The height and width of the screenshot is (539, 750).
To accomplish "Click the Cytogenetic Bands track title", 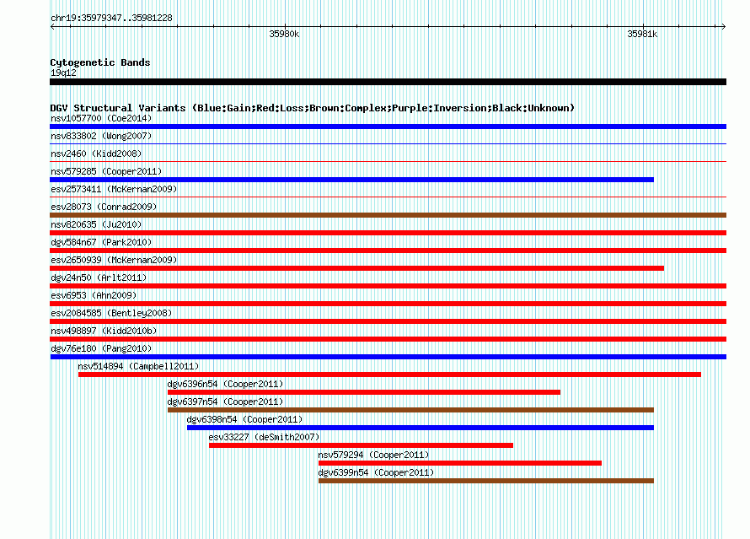I will tap(100, 62).
